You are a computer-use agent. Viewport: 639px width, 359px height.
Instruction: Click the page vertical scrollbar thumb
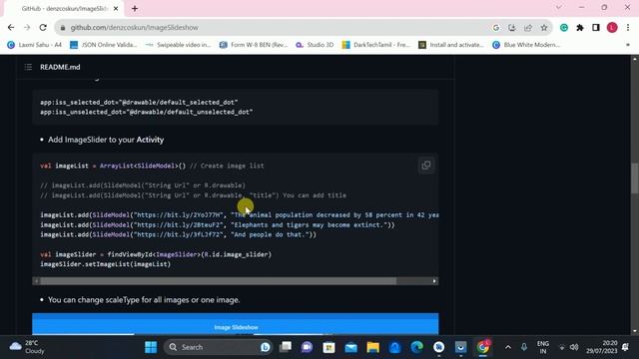(x=635, y=179)
